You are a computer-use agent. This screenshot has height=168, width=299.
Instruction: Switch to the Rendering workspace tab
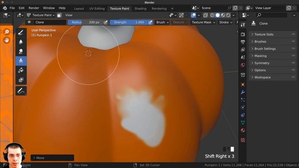(x=159, y=8)
